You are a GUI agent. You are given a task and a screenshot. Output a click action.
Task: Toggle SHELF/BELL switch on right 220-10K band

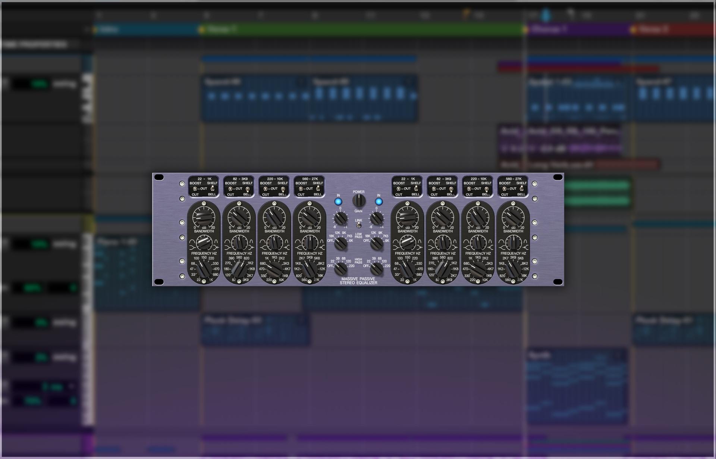[487, 189]
